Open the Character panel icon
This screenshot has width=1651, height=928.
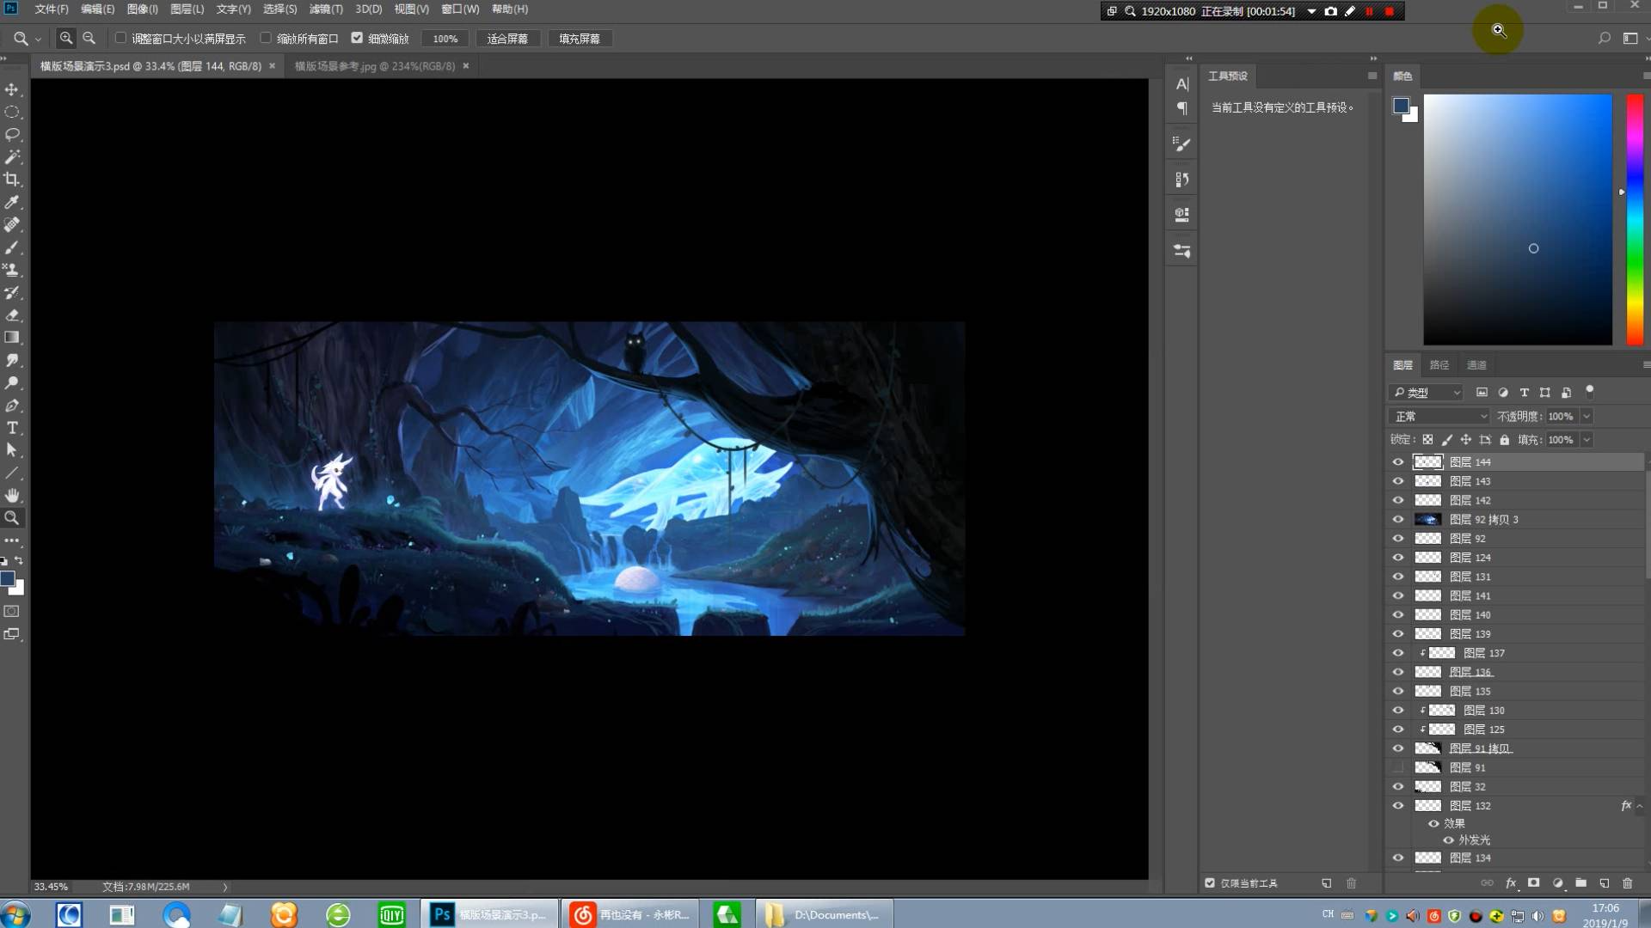coord(1182,84)
